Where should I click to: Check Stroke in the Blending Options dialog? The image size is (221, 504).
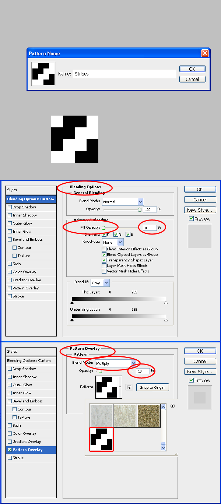pos(10,296)
